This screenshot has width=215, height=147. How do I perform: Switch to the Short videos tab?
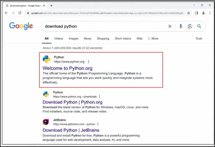pyautogui.click(x=123, y=39)
